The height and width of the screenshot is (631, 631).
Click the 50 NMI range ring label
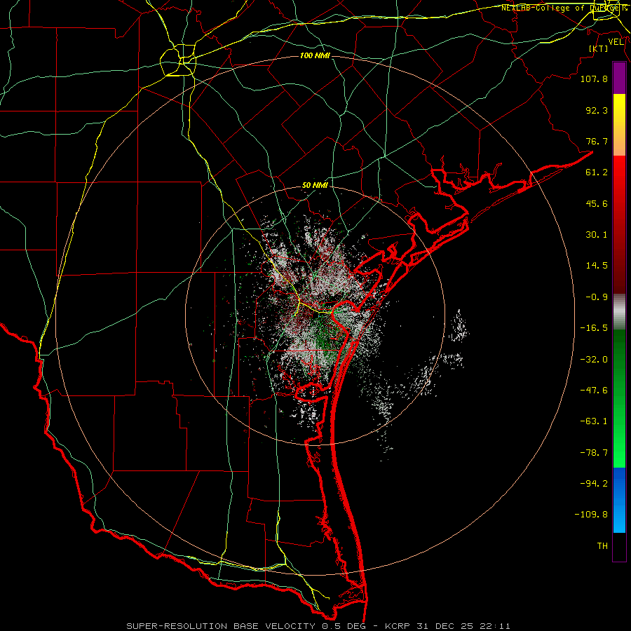click(315, 186)
